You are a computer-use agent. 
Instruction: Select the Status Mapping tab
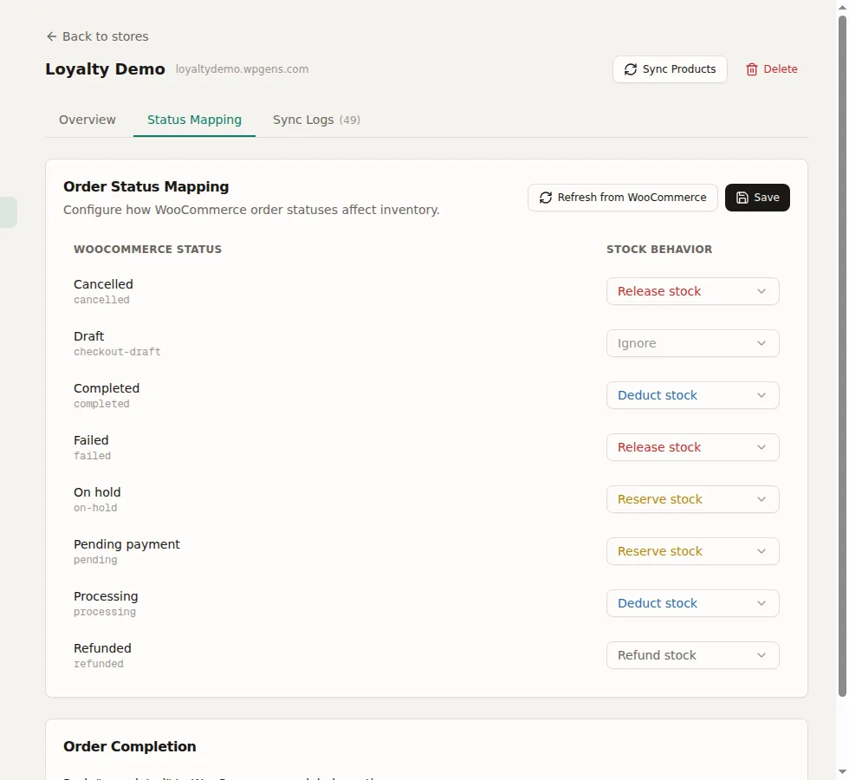(194, 120)
